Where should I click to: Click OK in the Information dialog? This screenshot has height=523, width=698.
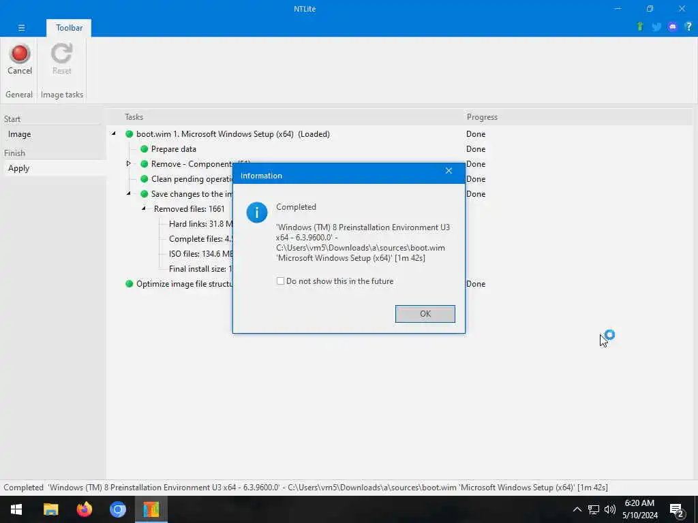pyautogui.click(x=425, y=314)
